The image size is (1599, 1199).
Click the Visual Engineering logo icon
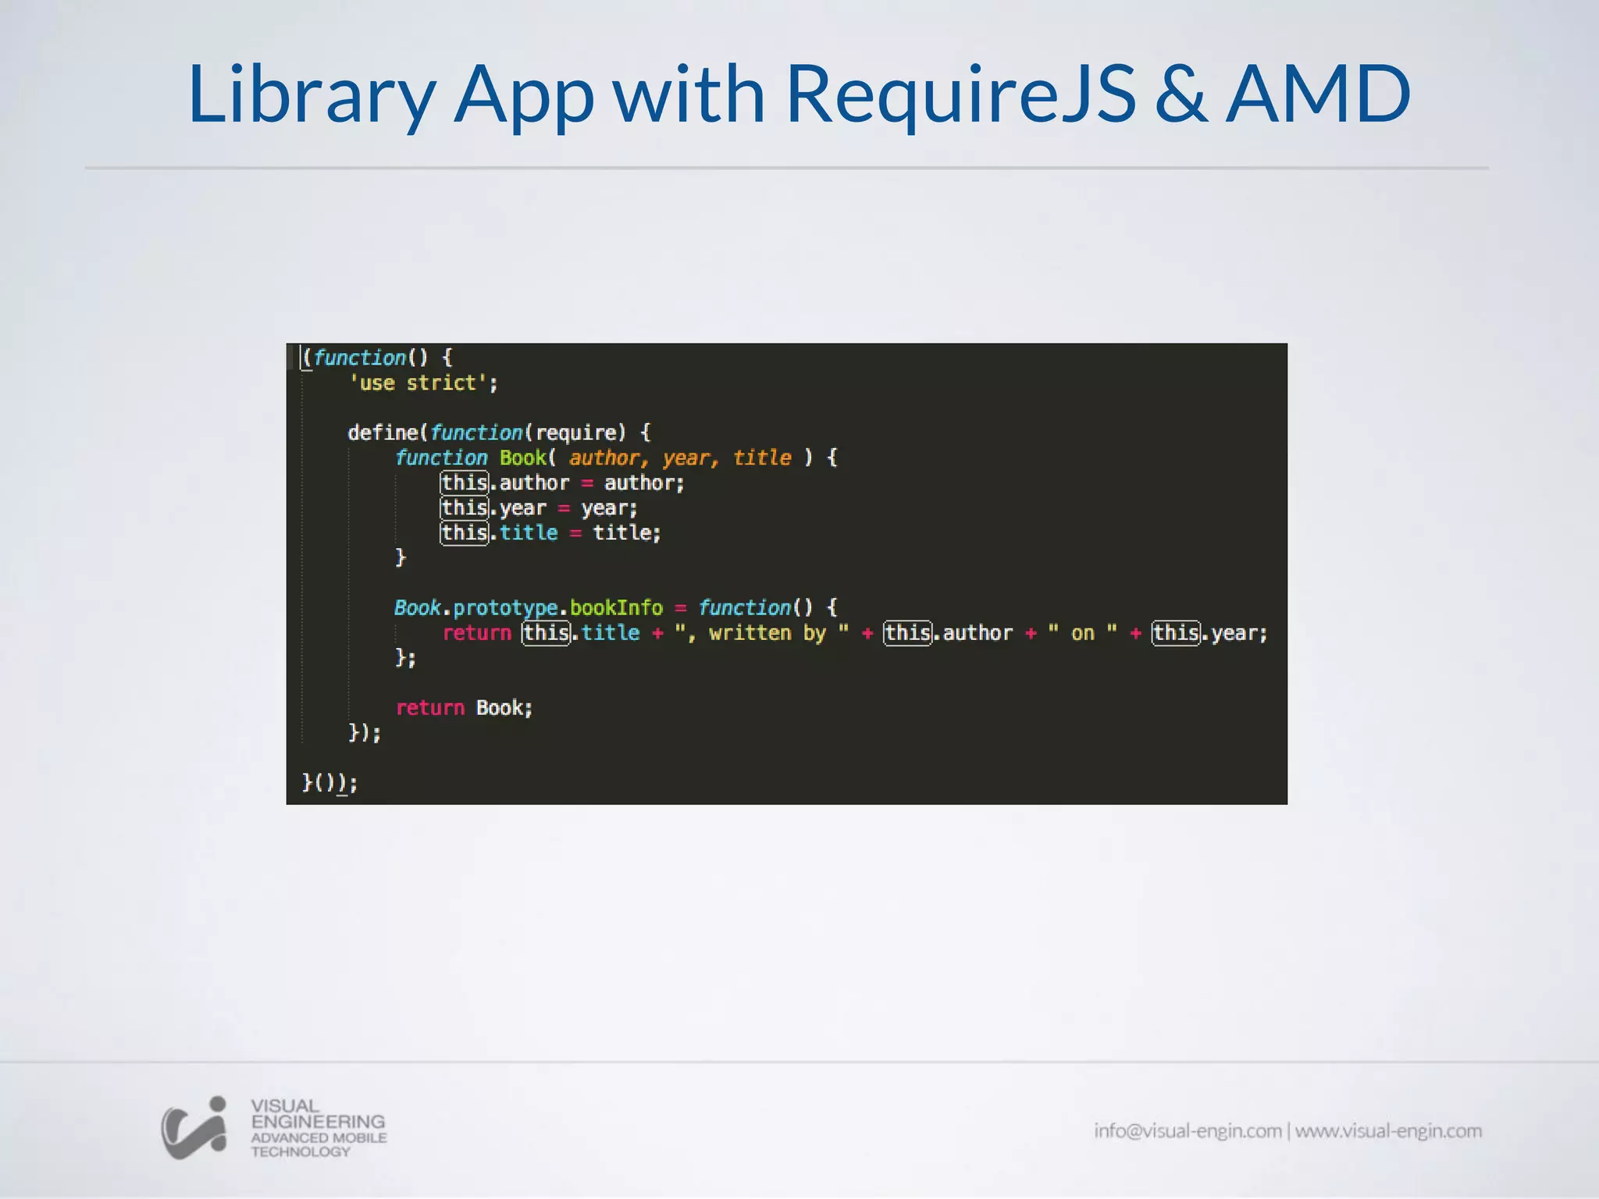click(194, 1128)
